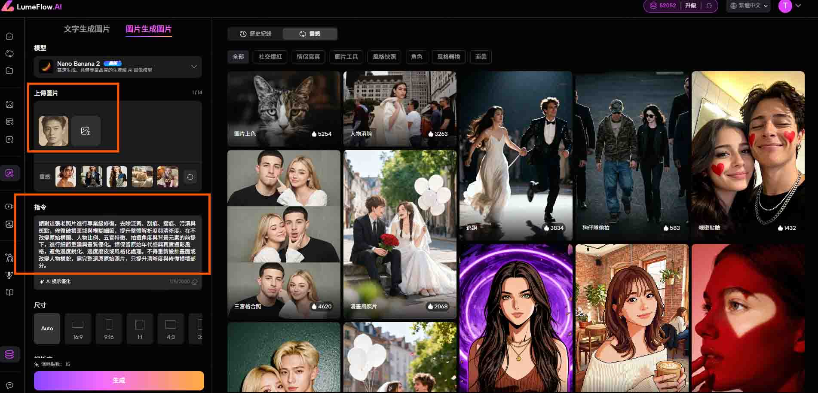Open the 繁體中文 language dropdown
The width and height of the screenshot is (818, 393).
(749, 6)
